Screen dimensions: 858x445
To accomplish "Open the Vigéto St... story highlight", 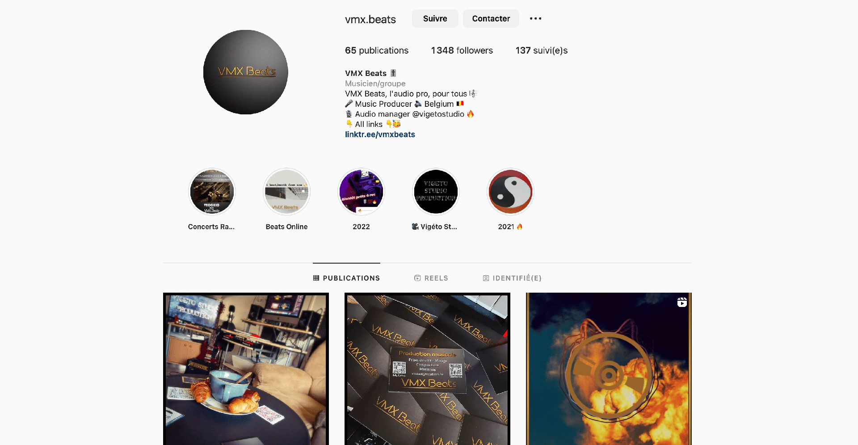I will click(x=436, y=192).
